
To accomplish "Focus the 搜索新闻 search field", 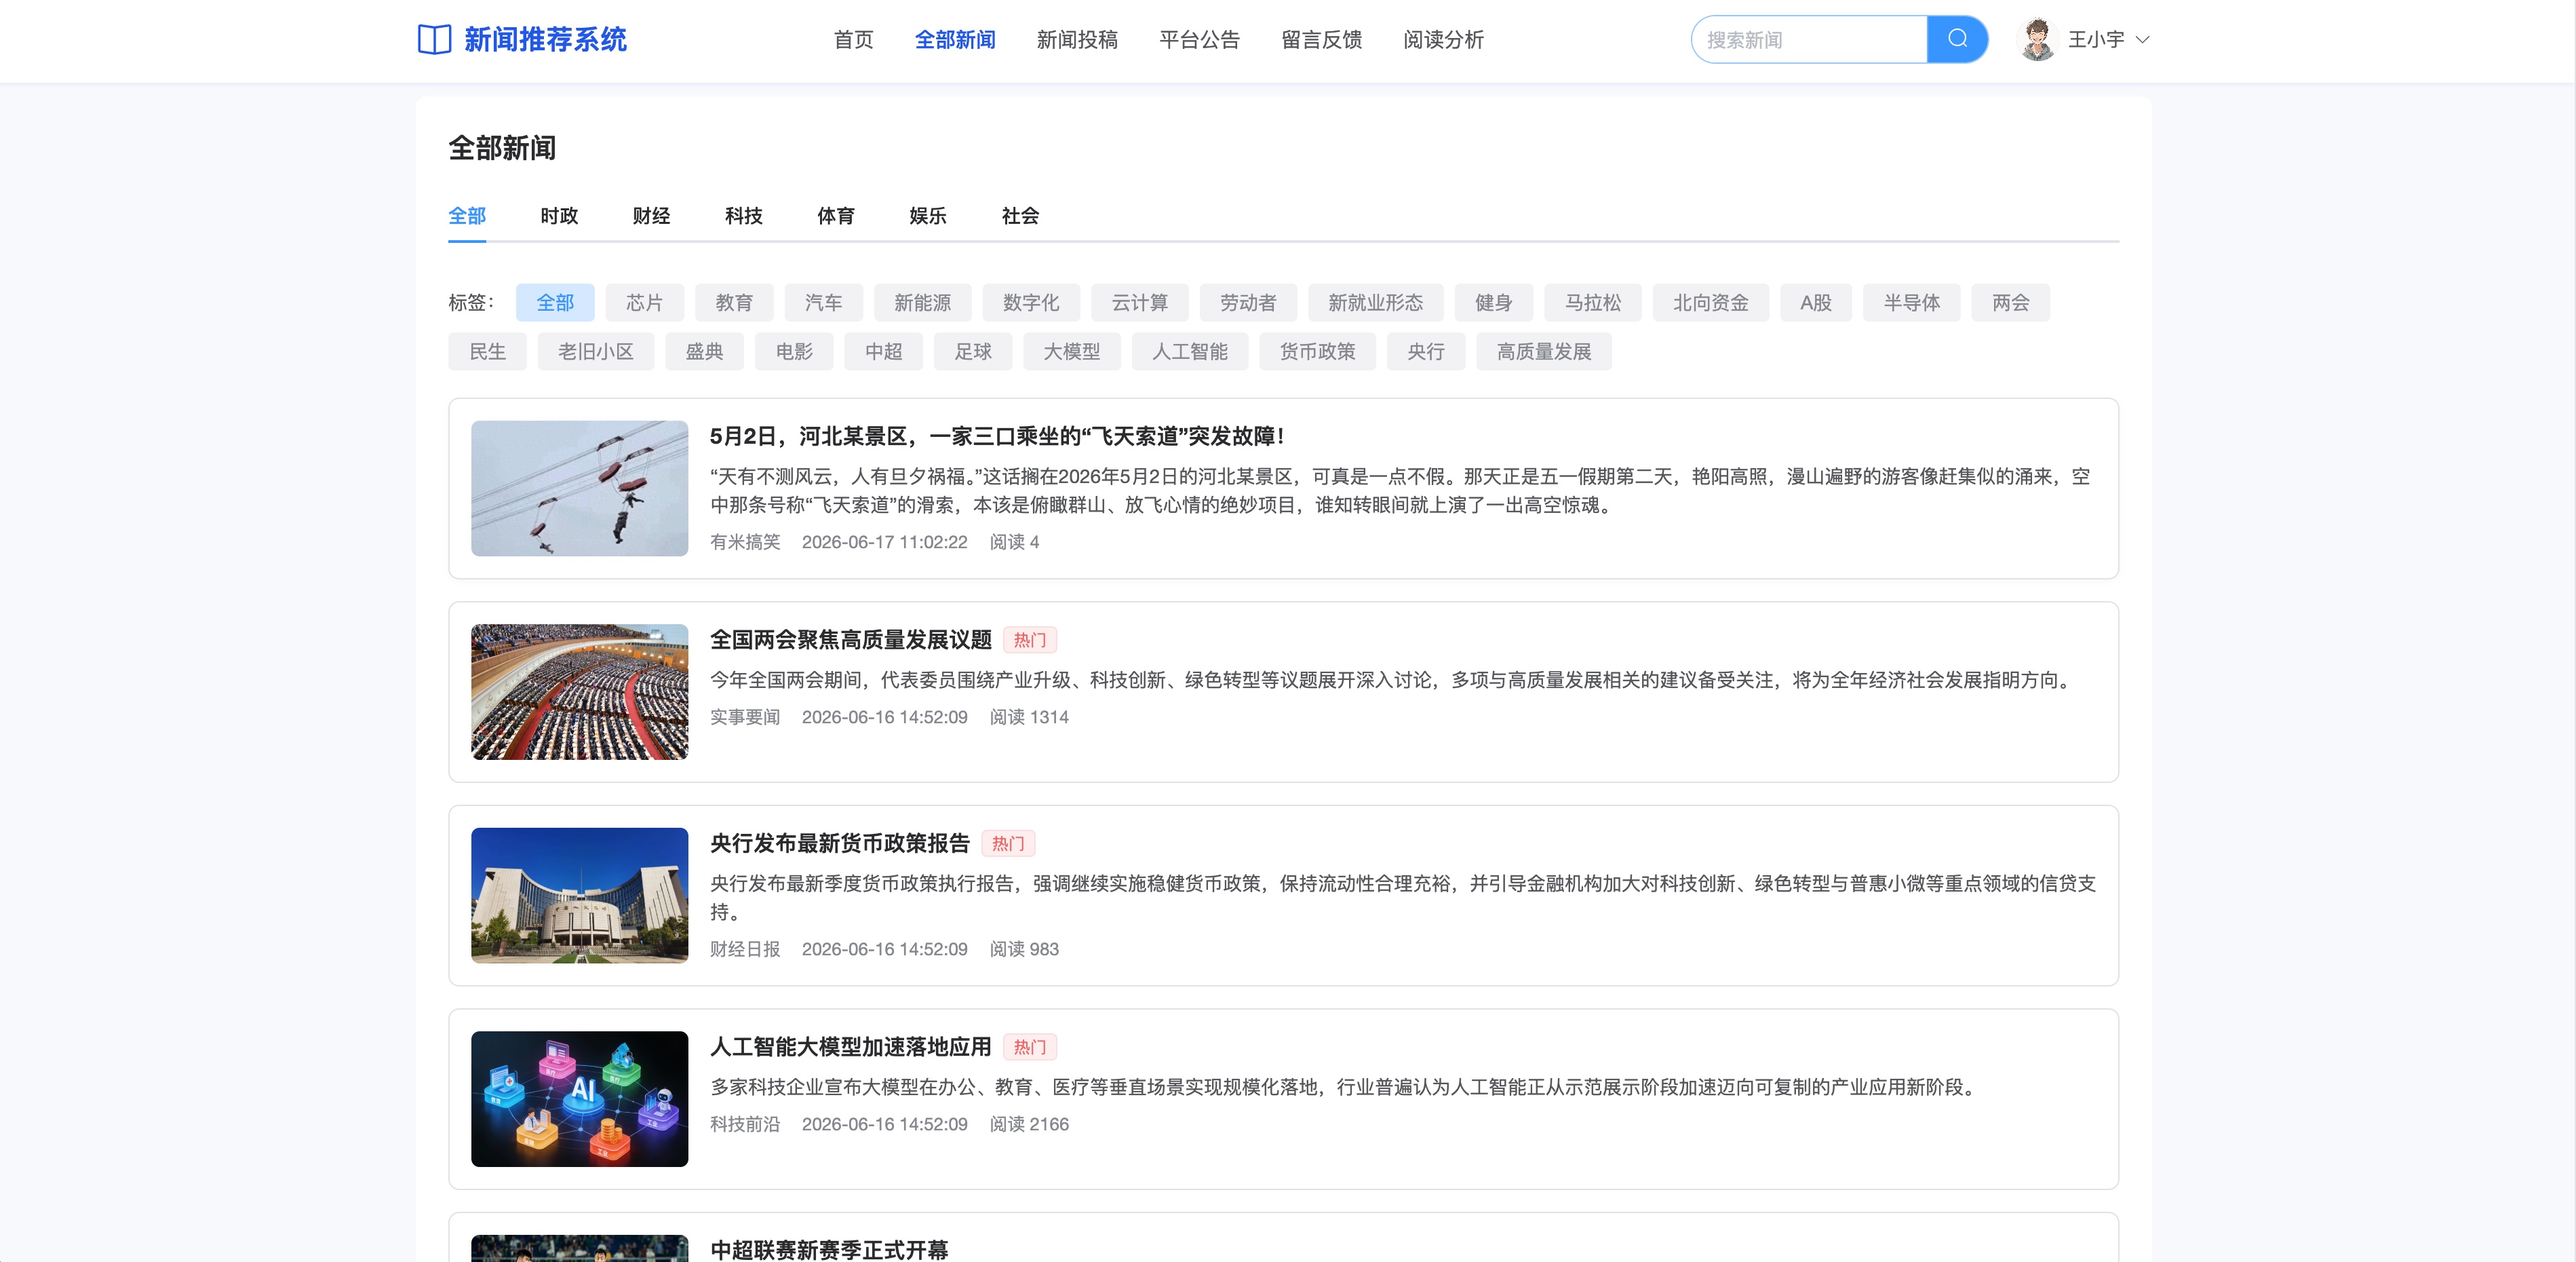I will (x=1809, y=39).
